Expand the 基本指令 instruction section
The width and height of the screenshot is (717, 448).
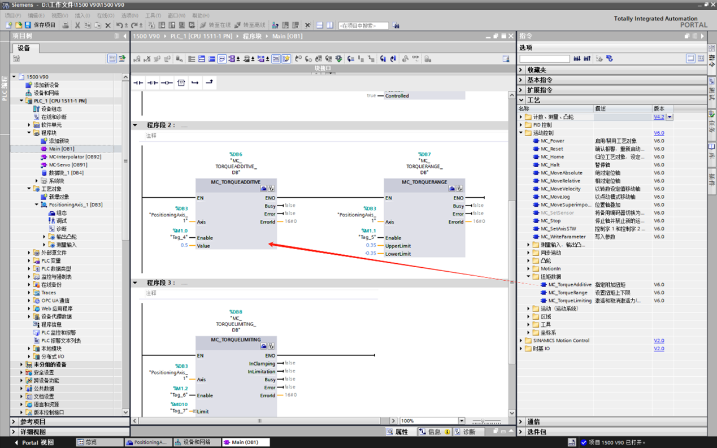[x=522, y=80]
